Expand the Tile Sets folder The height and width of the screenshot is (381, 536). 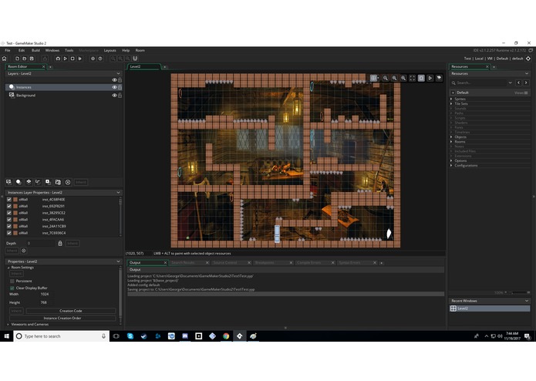click(x=451, y=103)
